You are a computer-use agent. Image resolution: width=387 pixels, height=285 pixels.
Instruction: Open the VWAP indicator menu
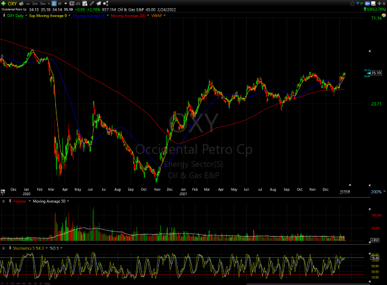[x=157, y=15]
